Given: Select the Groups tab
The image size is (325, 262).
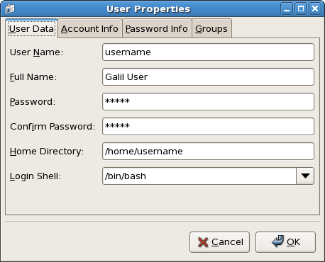Looking at the screenshot, I should [x=211, y=29].
